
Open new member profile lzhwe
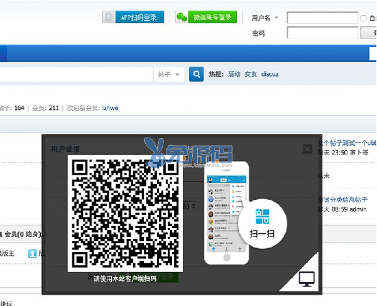click(110, 108)
